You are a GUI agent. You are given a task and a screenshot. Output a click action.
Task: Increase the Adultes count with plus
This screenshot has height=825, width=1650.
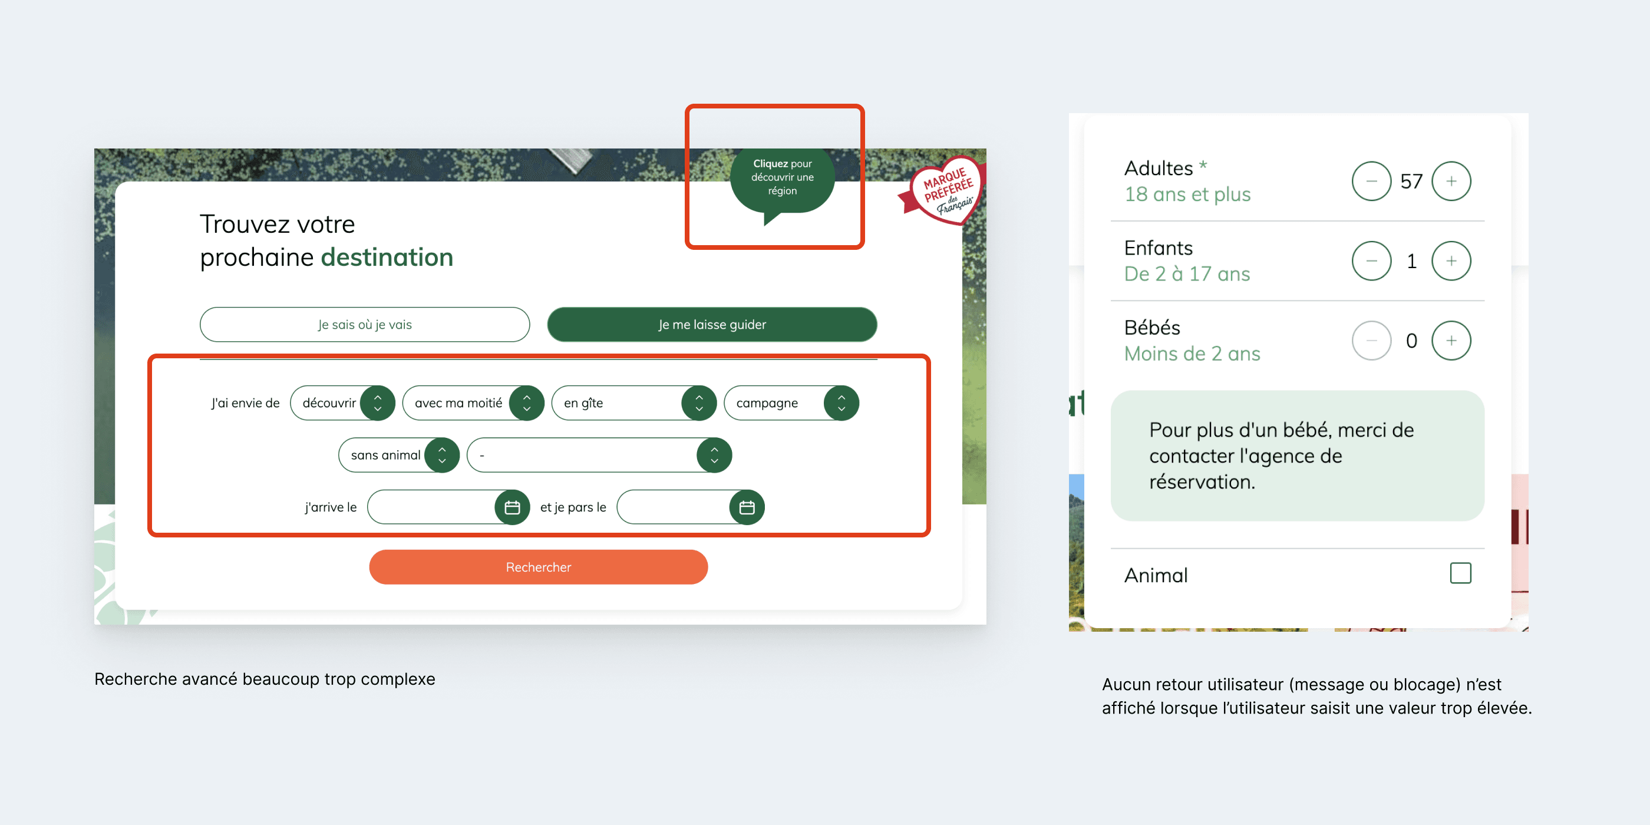1451,181
